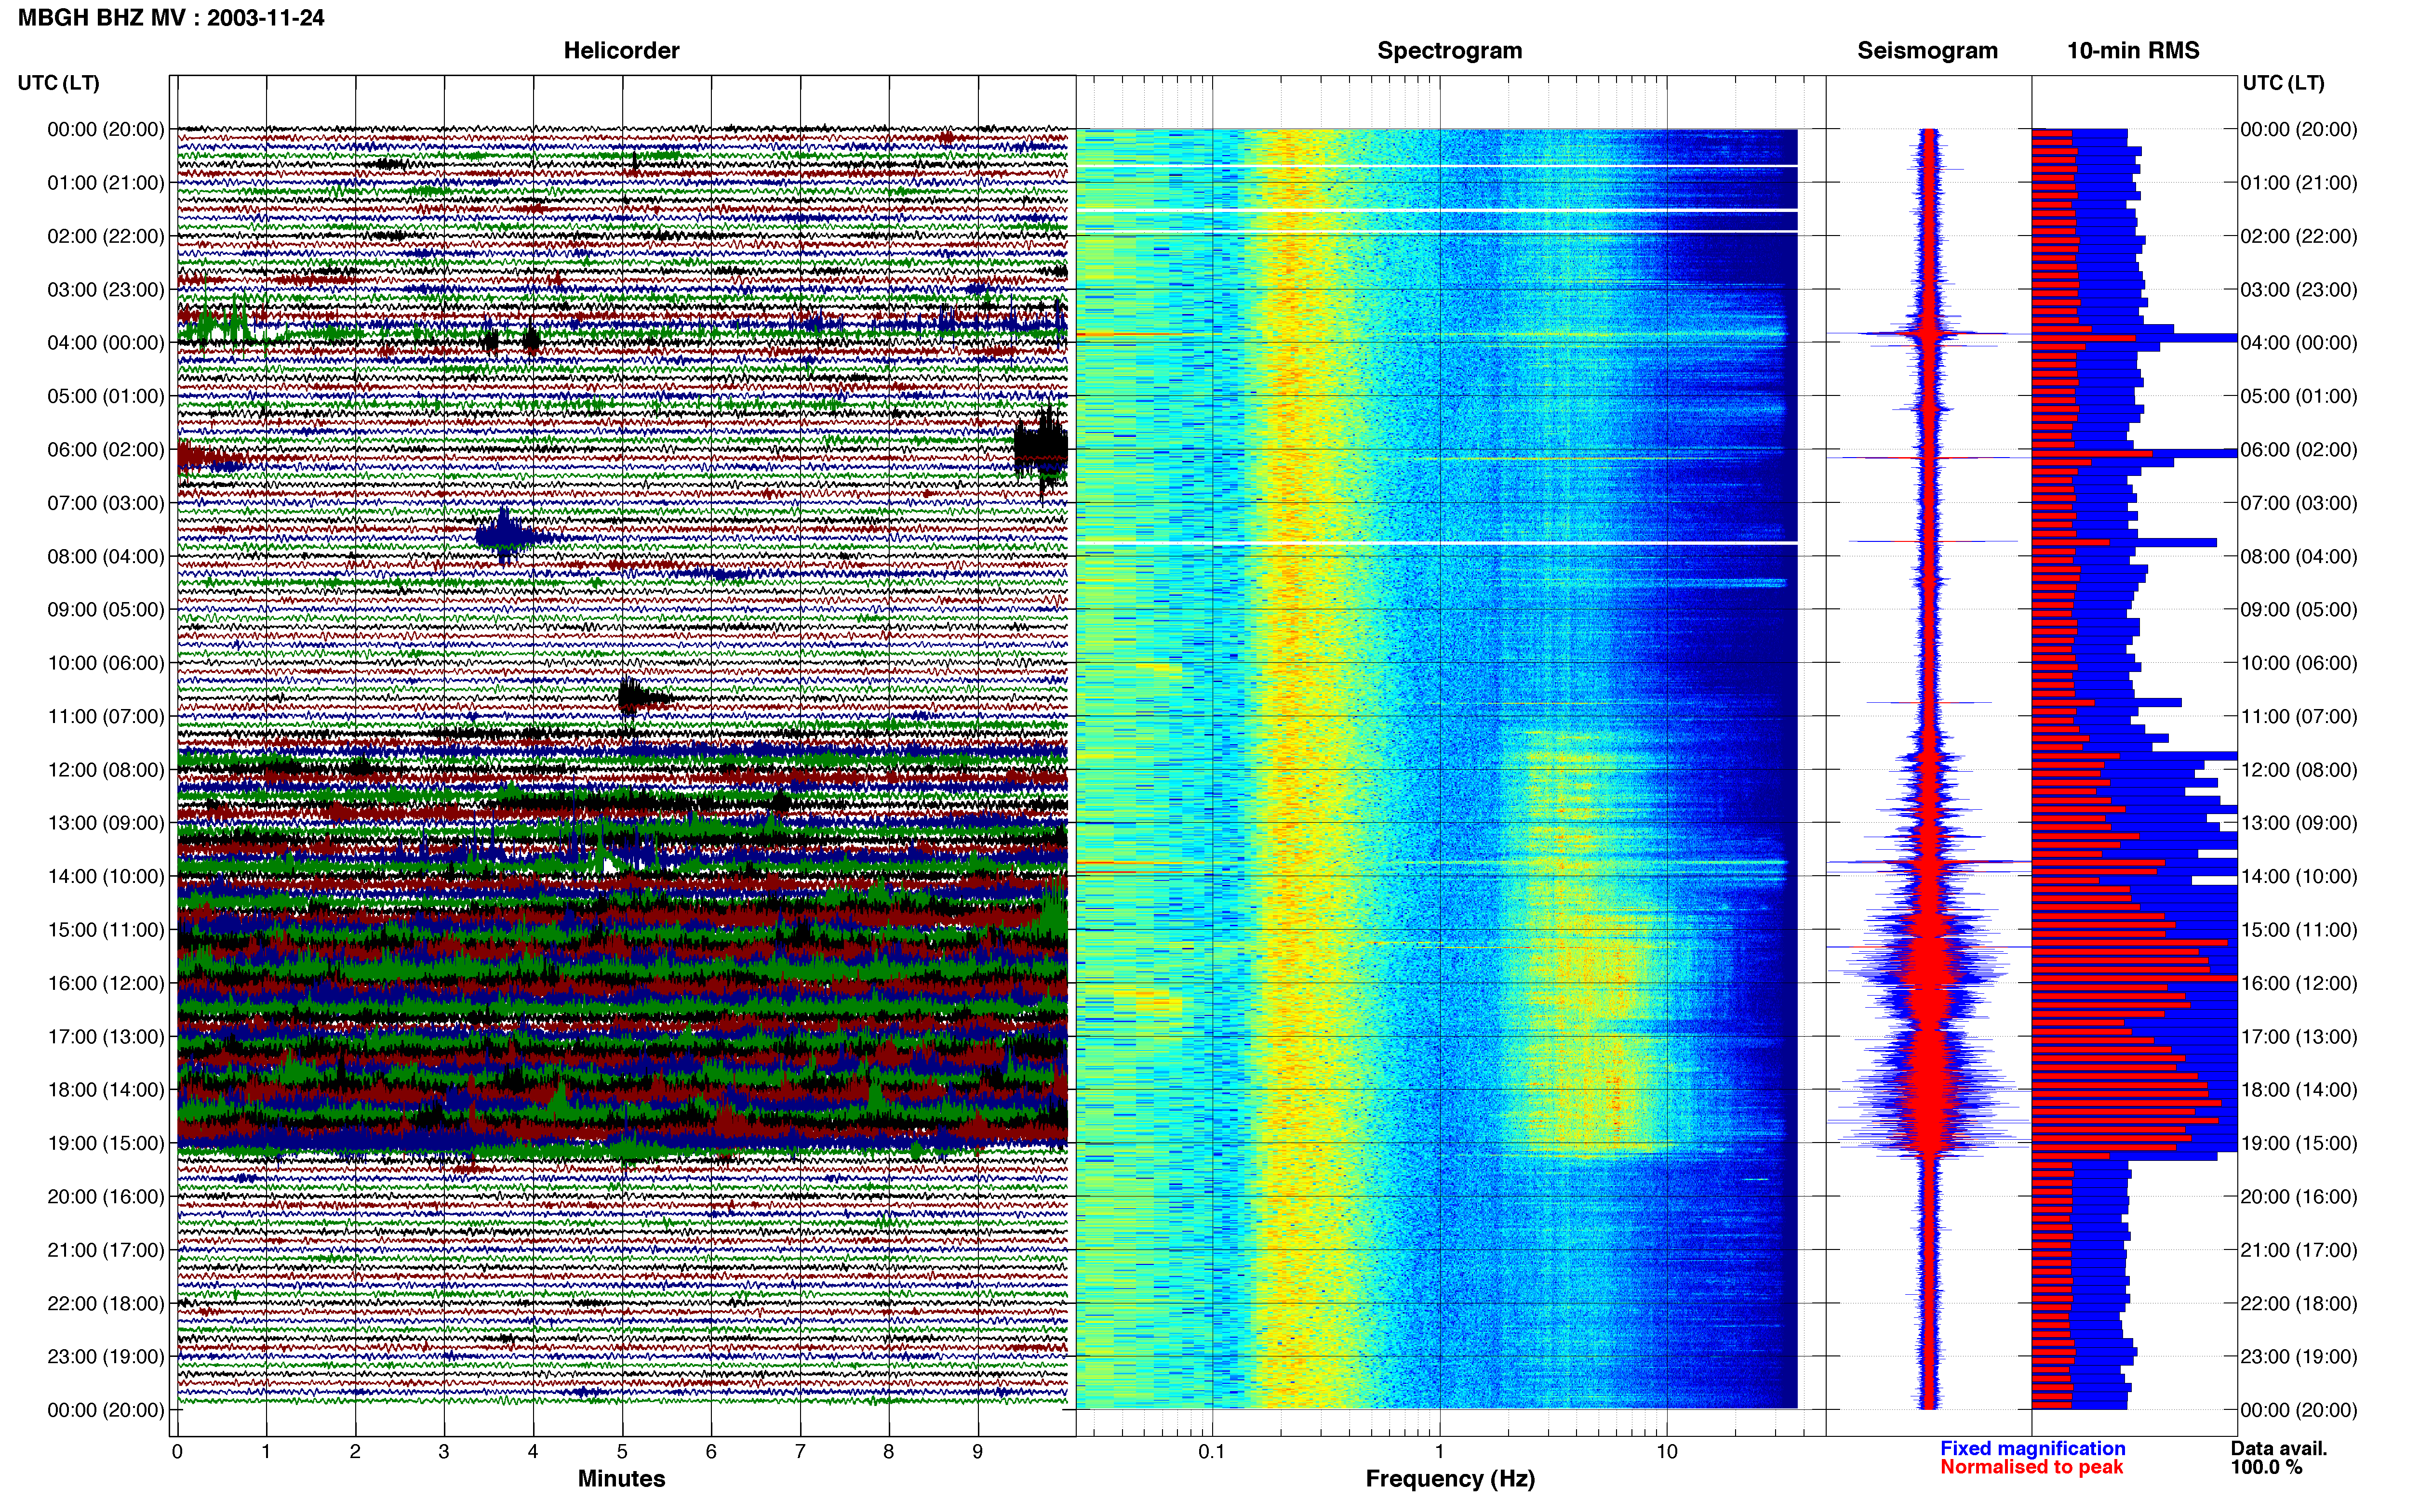Click the left 'UTC (LT)' axis label

58,83
